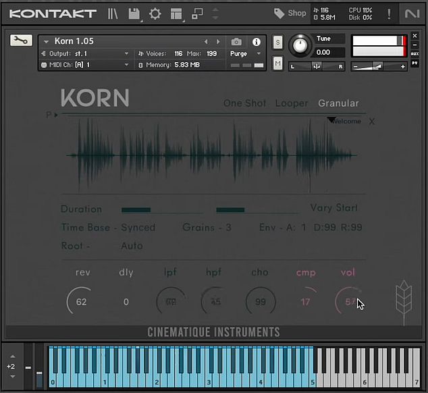Click the header up-down expander arrows
428x393 pixels.
coord(215,14)
